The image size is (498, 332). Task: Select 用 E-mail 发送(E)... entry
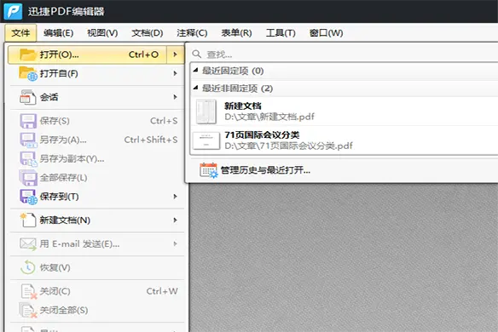coord(96,243)
